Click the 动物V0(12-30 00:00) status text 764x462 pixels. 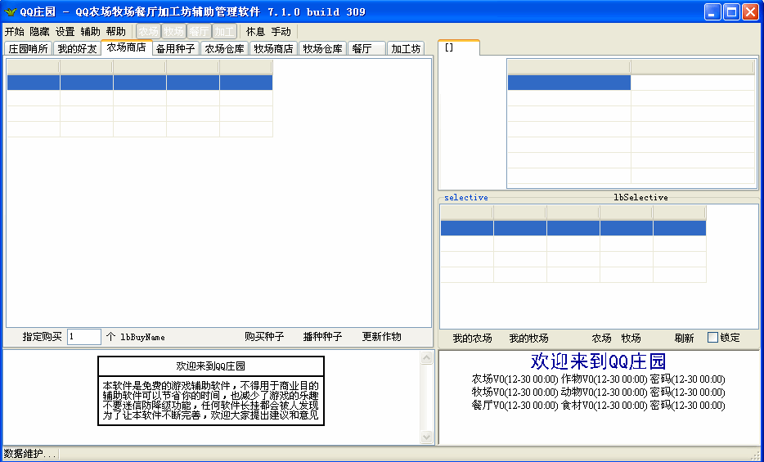pyautogui.click(x=604, y=392)
